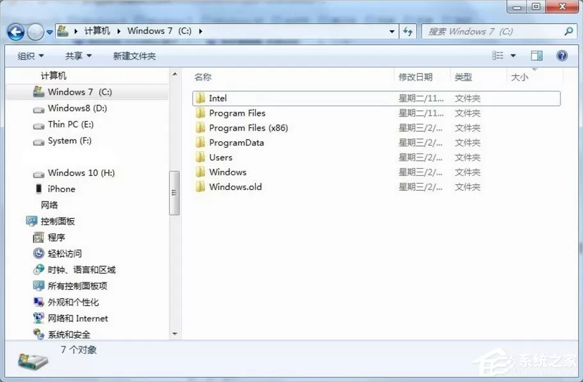Select the Users folder icon
This screenshot has height=382, width=583.
pos(201,157)
